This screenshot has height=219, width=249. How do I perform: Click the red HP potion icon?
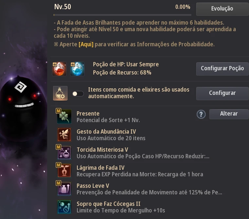pyautogui.click(x=59, y=69)
